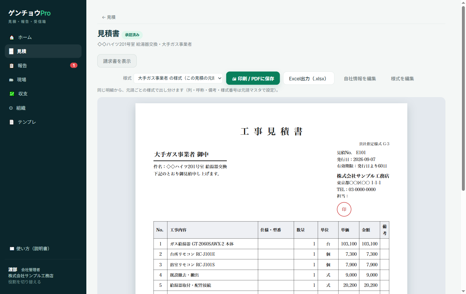Open the 収支 section

click(x=43, y=94)
